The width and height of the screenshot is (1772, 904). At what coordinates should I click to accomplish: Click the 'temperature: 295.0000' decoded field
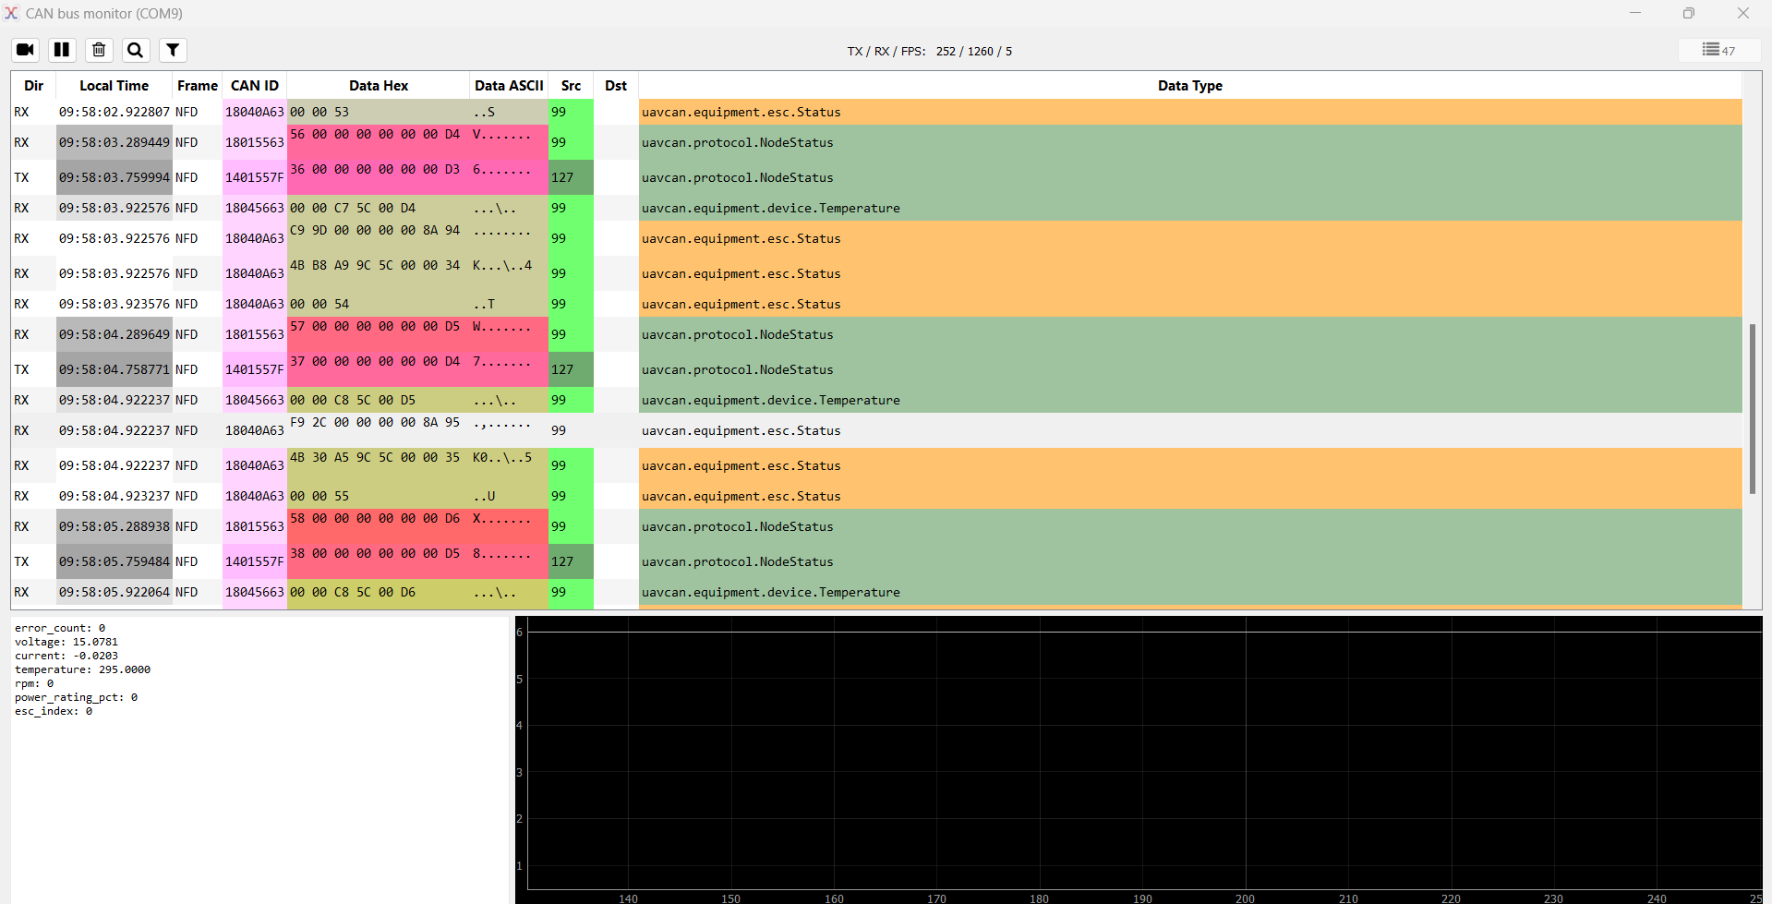pyautogui.click(x=82, y=669)
